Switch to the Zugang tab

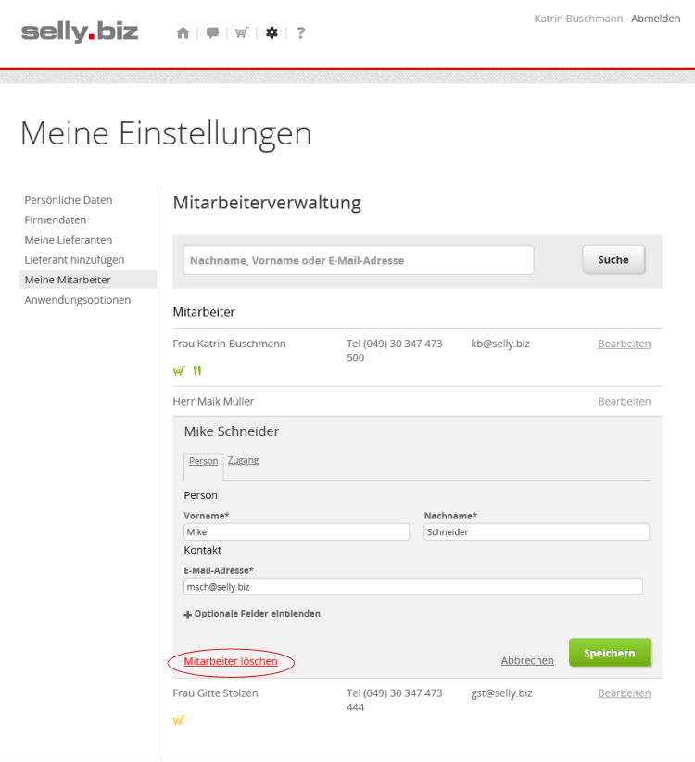(243, 460)
